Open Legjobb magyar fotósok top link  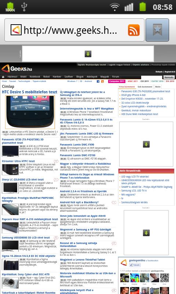119,65
